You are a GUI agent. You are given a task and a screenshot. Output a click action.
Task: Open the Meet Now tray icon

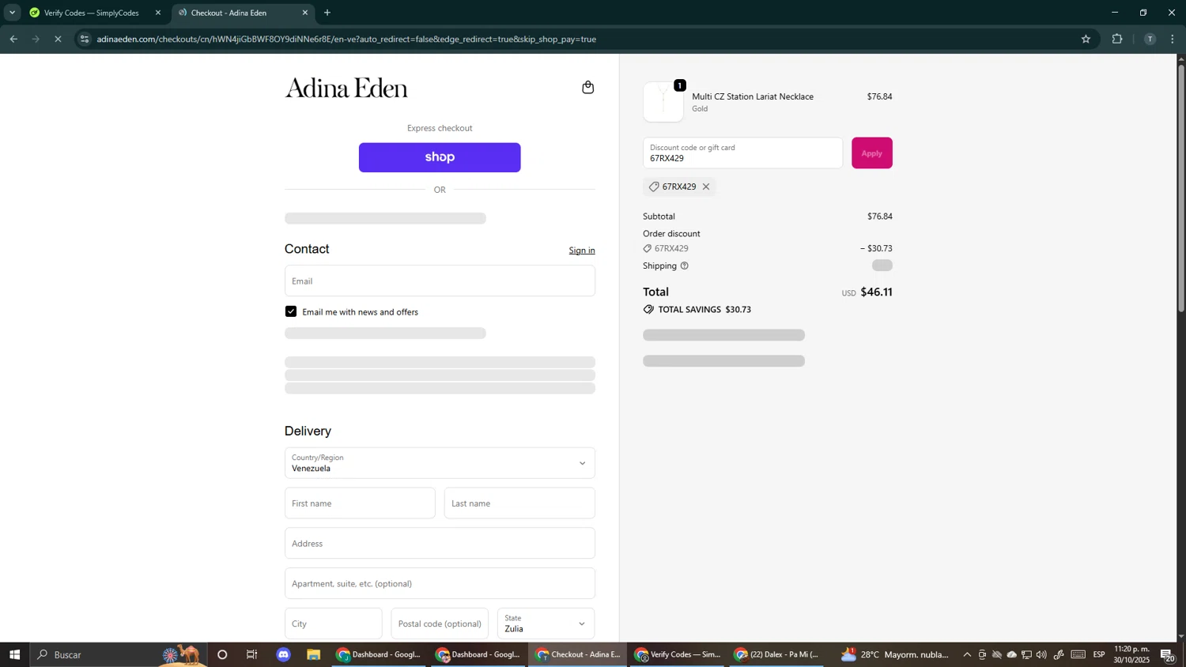click(x=982, y=654)
